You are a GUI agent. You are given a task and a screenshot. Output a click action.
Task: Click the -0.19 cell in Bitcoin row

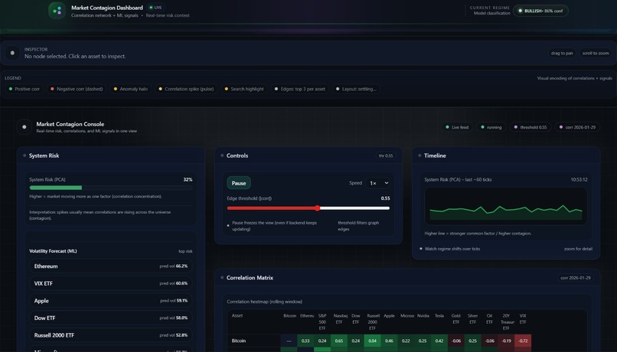click(x=506, y=341)
